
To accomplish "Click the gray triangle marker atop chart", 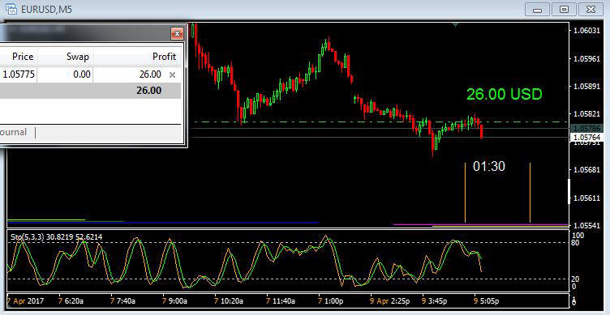I will 455,24.
